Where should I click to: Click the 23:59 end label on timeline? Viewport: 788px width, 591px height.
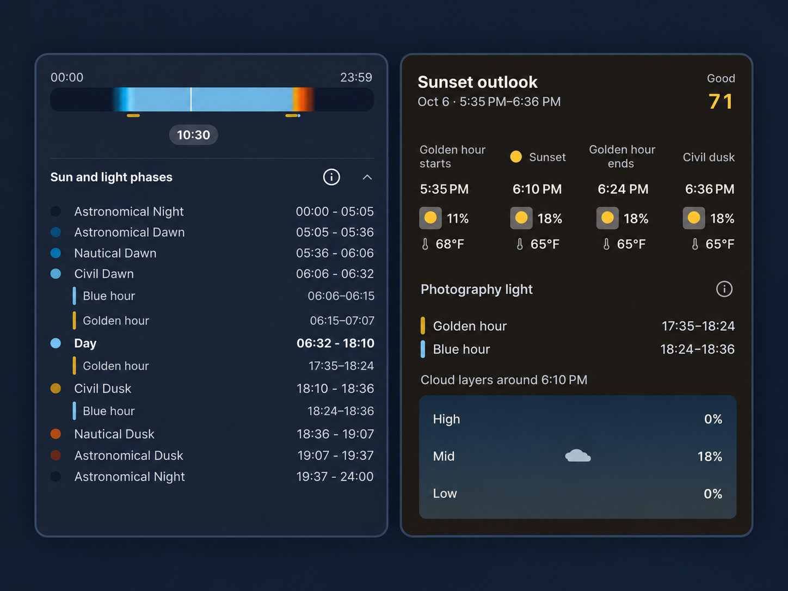[356, 77]
